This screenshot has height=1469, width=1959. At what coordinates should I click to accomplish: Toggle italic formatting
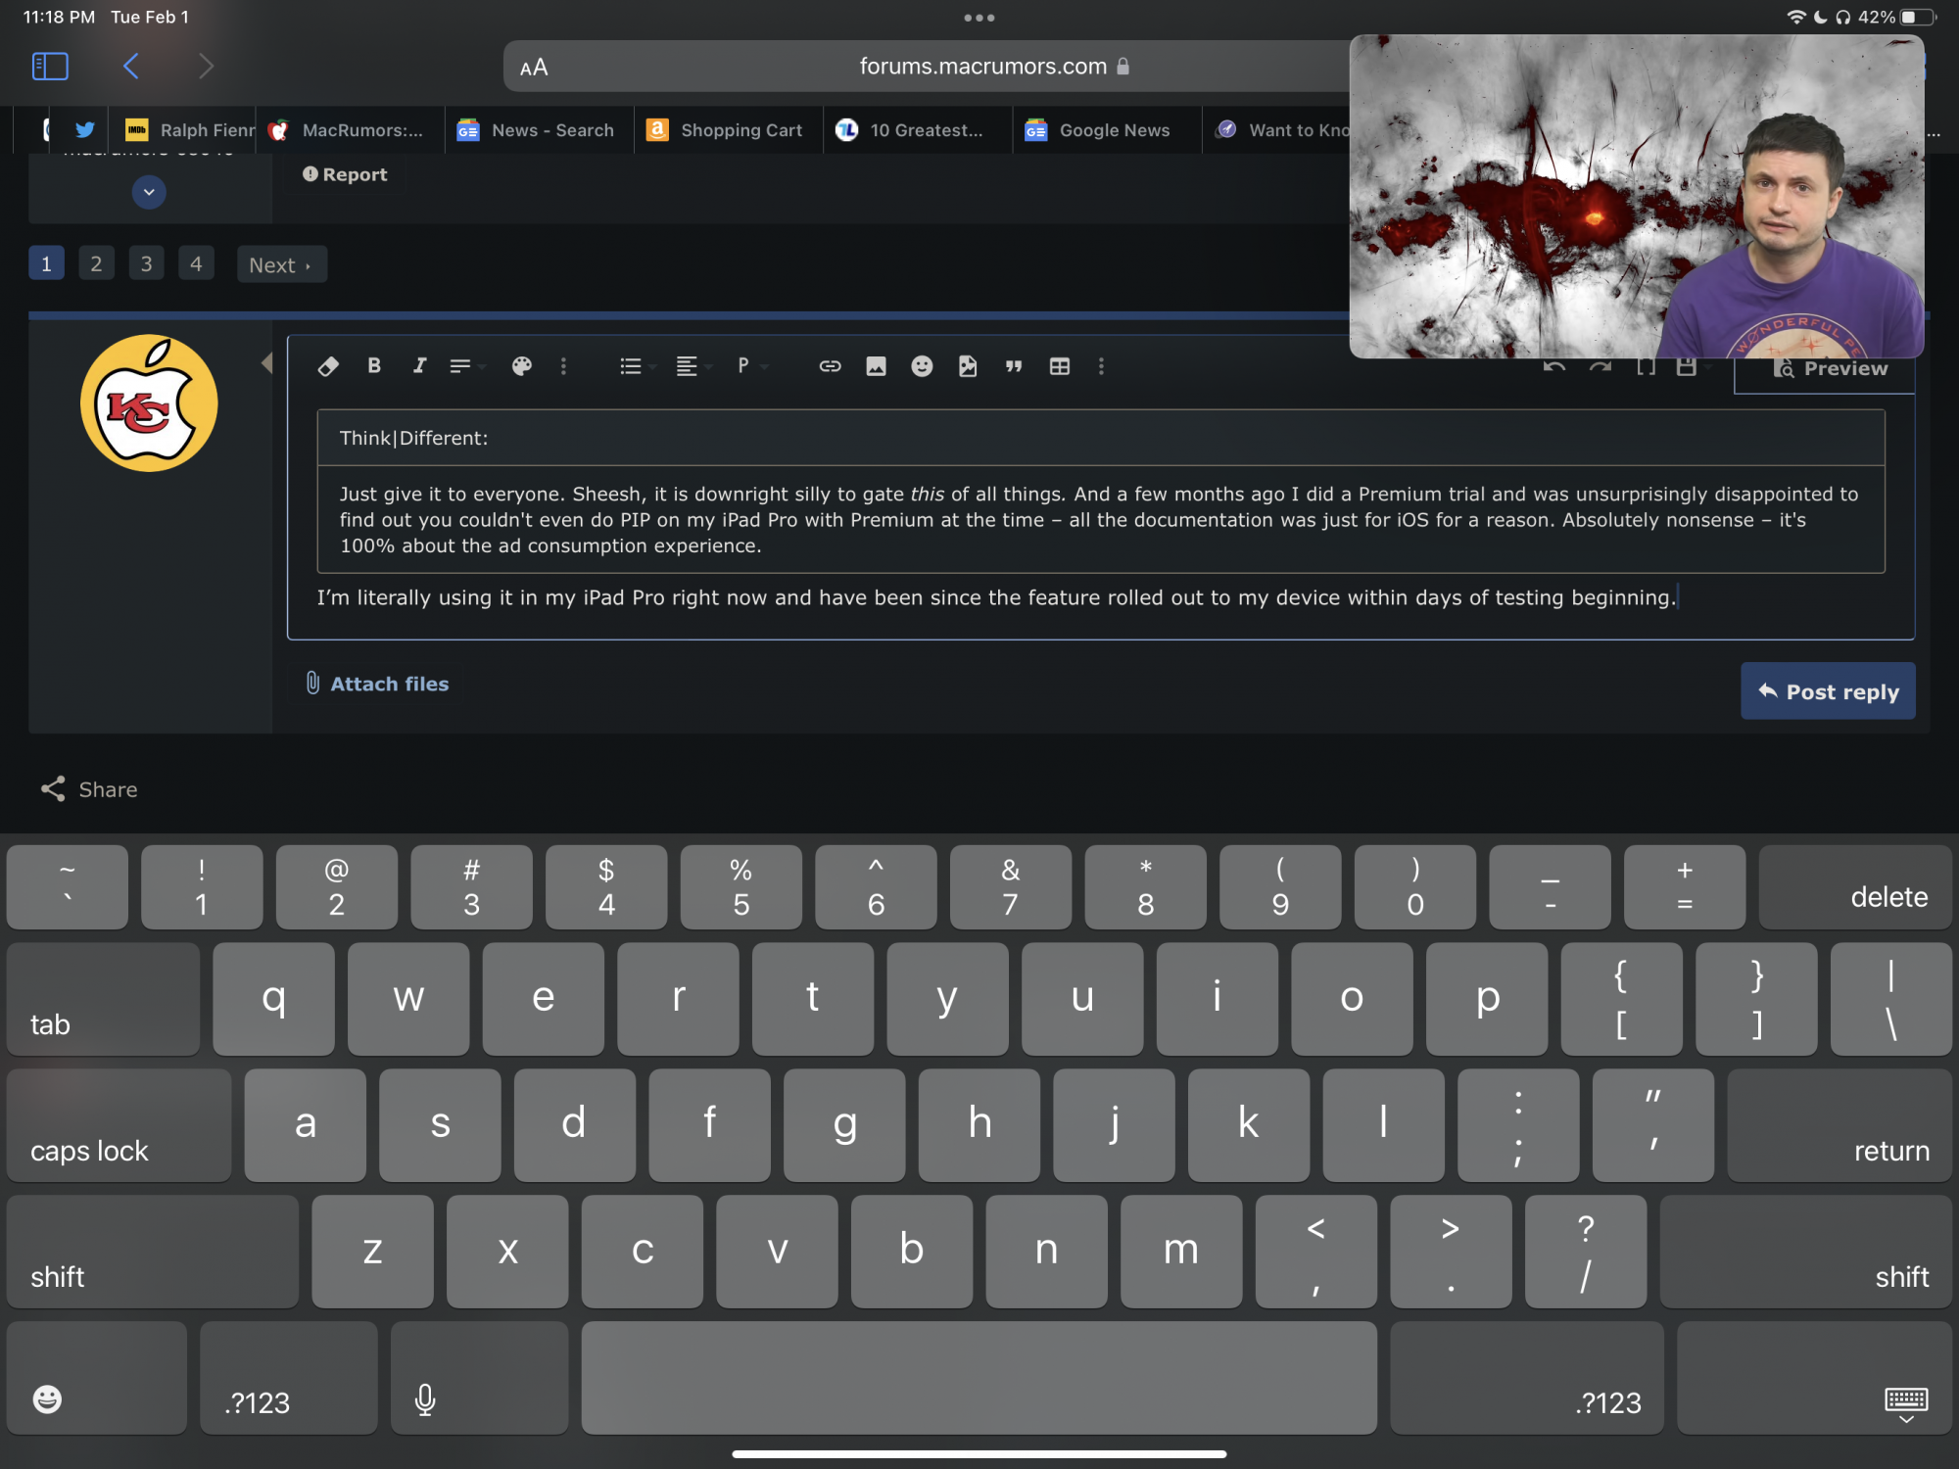point(419,366)
